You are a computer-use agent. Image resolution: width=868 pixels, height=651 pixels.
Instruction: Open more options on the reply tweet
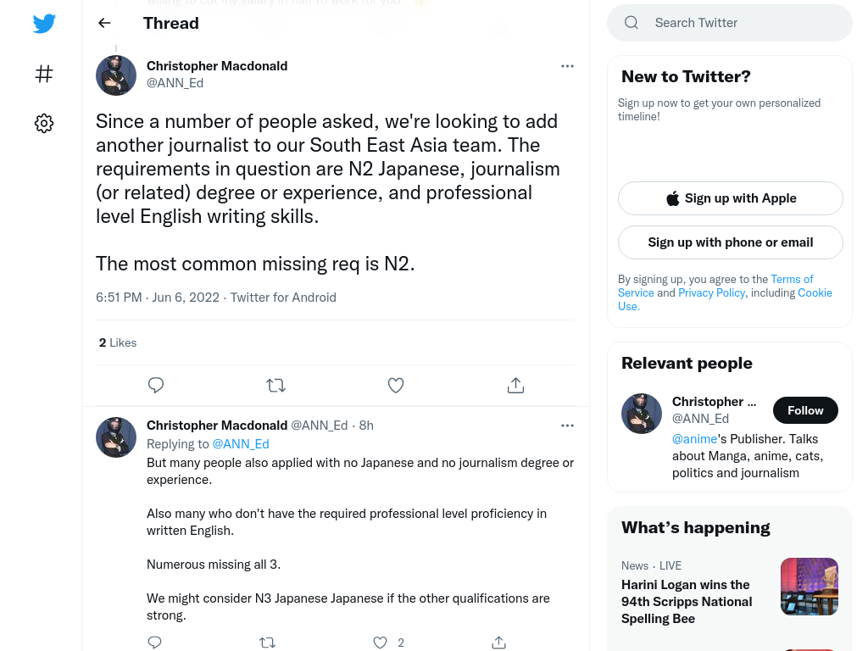click(x=567, y=426)
